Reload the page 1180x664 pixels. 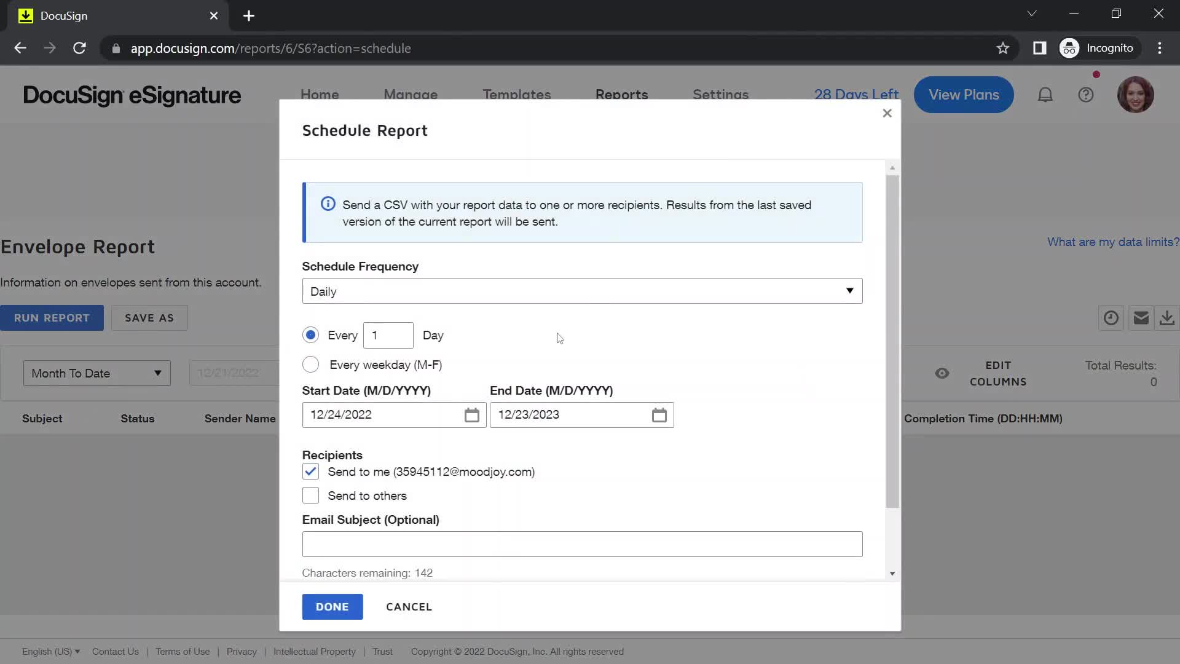(79, 48)
